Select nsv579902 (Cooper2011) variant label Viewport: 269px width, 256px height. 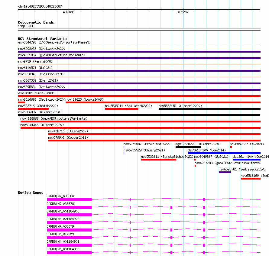coord(68,138)
